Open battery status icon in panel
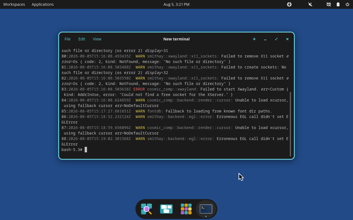 click(338, 4)
